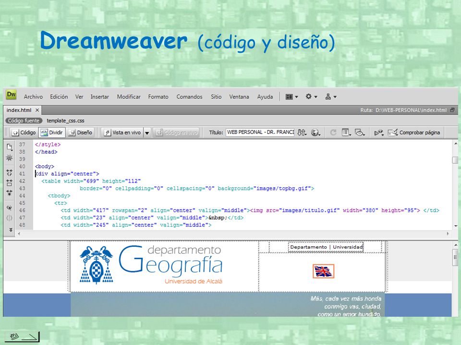Click the Departamento | Universidad text

(327, 247)
